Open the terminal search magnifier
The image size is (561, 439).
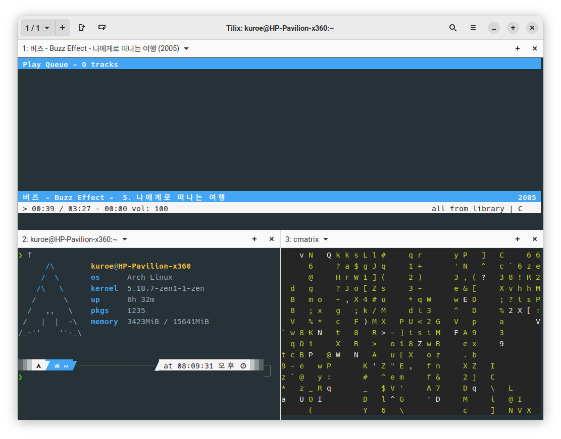(453, 28)
